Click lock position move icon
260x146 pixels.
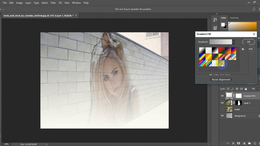tap(237, 89)
